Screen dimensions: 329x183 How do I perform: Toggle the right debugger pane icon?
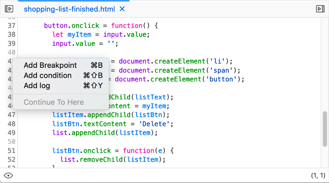click(320, 9)
